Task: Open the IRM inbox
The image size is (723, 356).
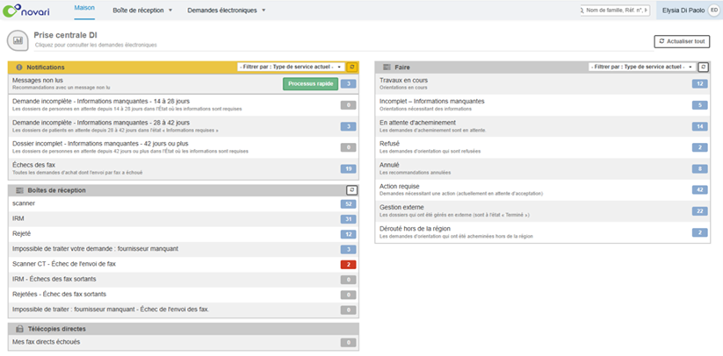Action: [x=183, y=219]
